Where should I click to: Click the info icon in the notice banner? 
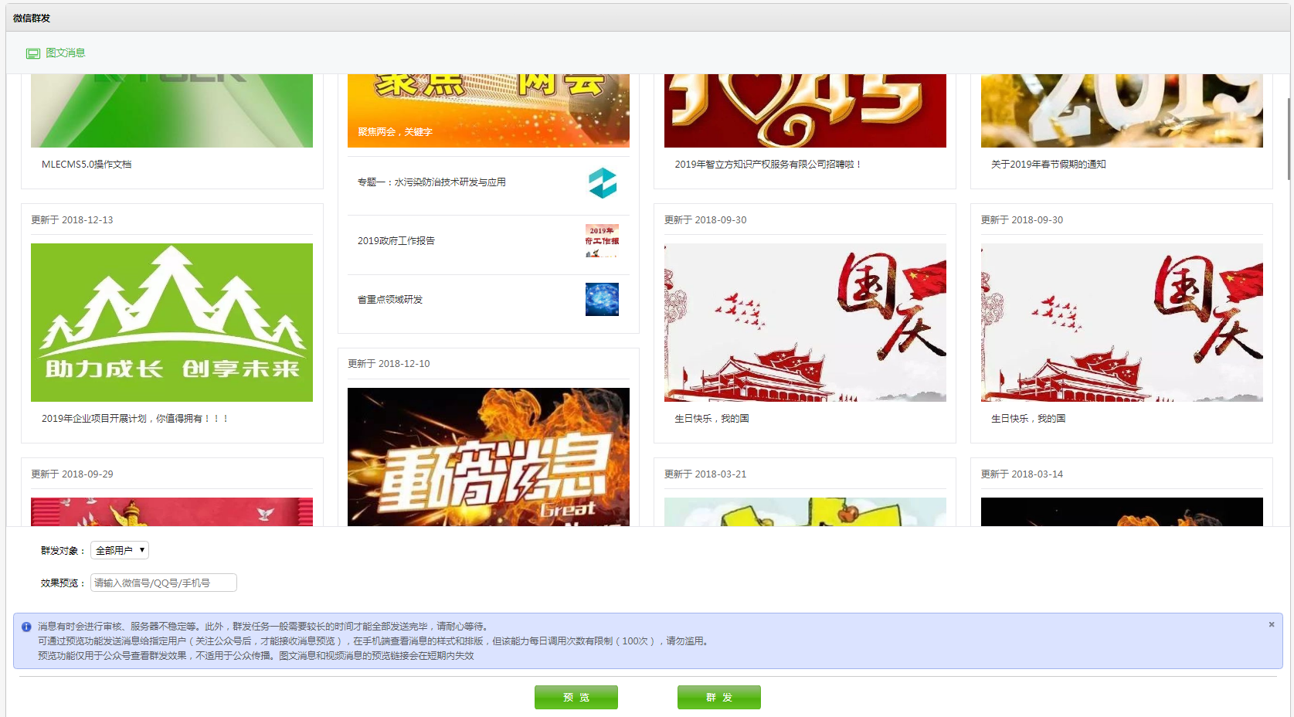[26, 627]
